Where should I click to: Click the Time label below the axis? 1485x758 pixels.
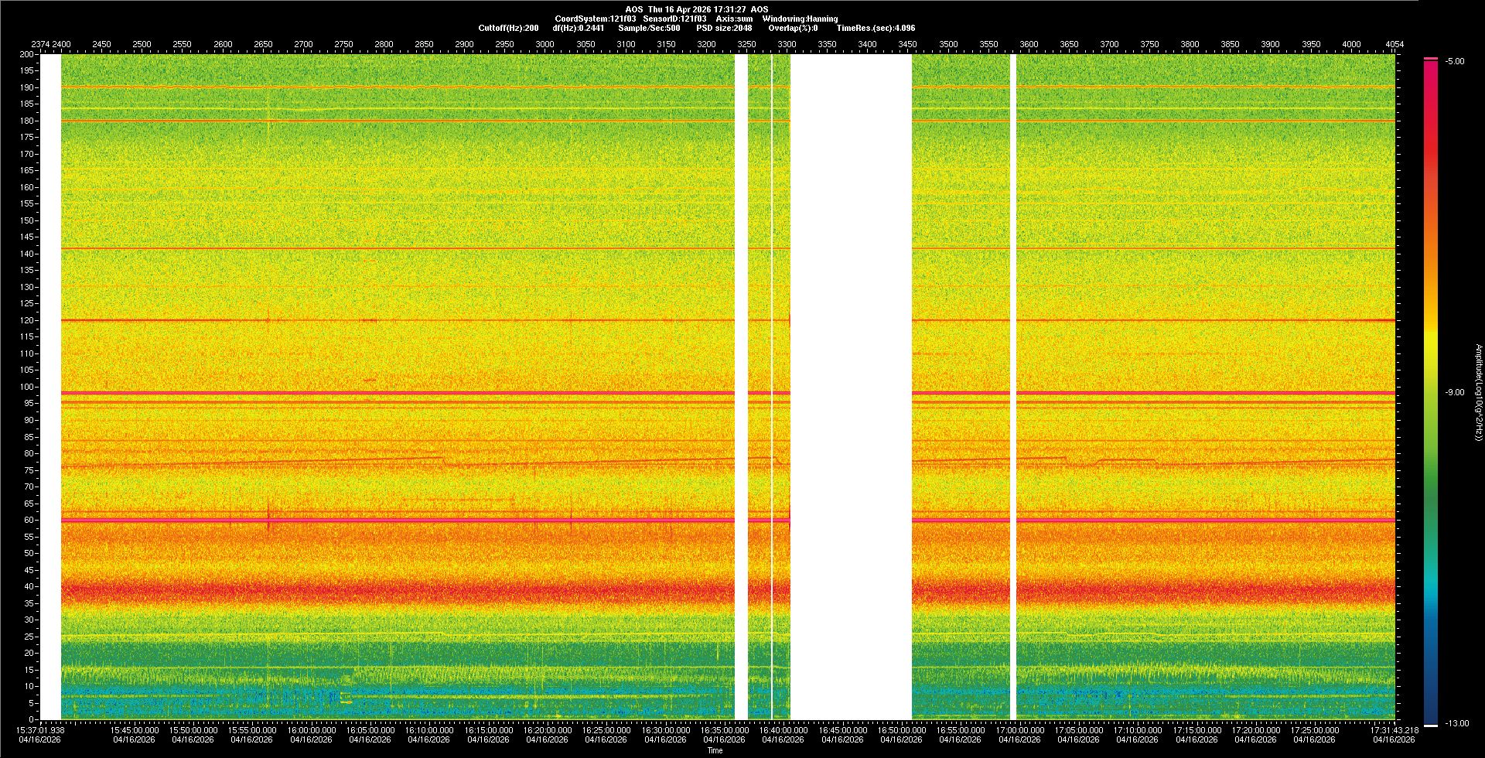715,750
